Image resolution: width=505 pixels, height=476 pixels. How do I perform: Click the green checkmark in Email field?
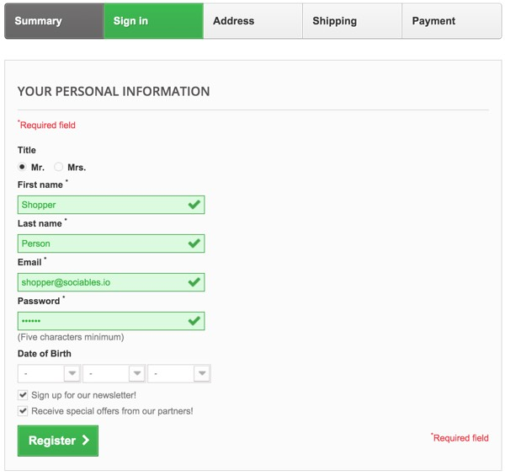pos(194,282)
